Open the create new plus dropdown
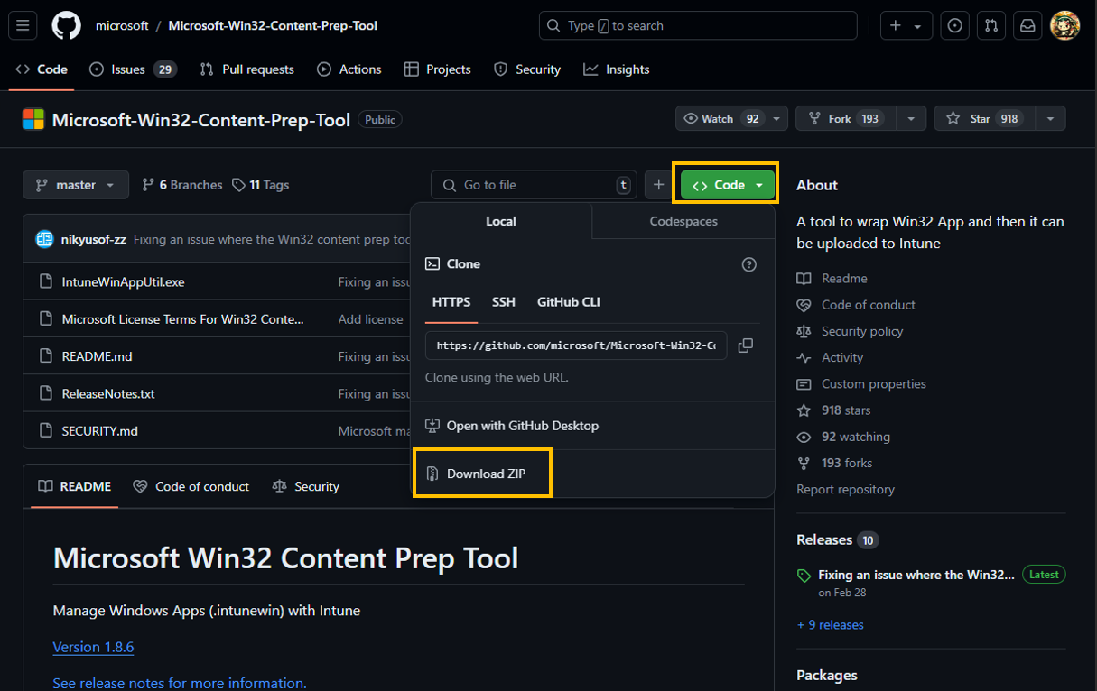The width and height of the screenshot is (1097, 691). pos(906,26)
